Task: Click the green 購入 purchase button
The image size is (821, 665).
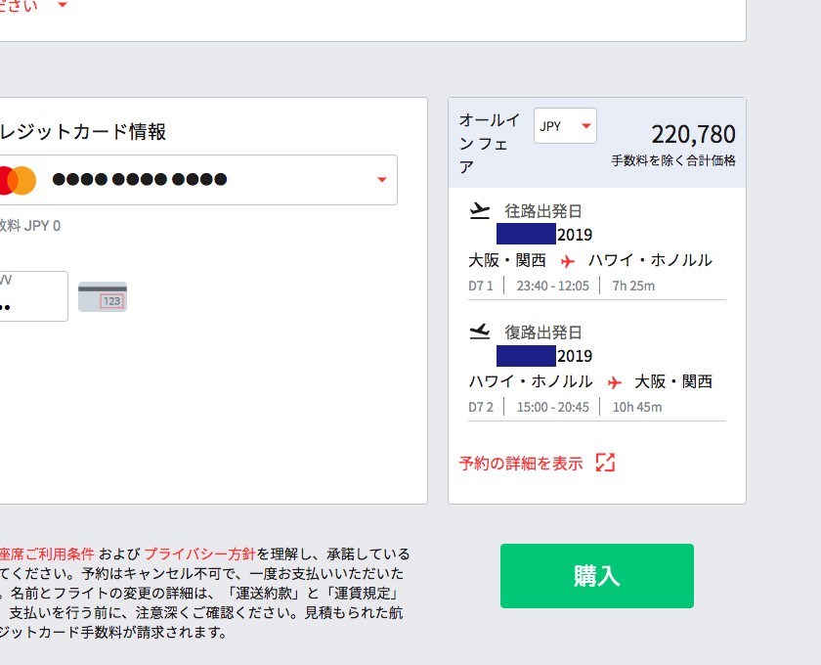Action: tap(597, 576)
